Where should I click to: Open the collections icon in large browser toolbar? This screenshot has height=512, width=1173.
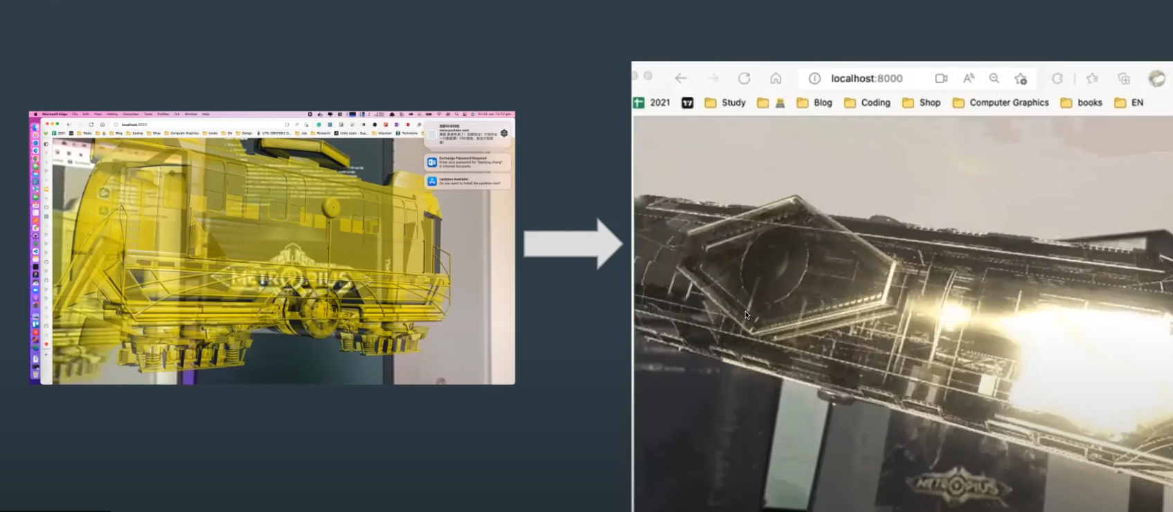[x=1124, y=78]
